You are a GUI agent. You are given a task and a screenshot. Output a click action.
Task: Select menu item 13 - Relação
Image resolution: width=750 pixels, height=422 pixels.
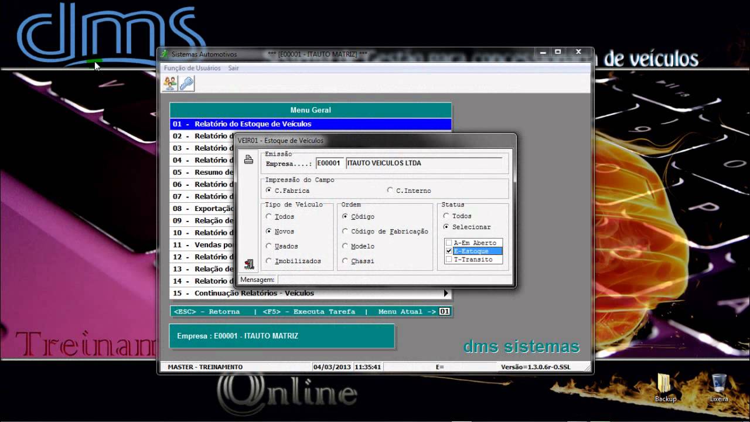pyautogui.click(x=202, y=269)
